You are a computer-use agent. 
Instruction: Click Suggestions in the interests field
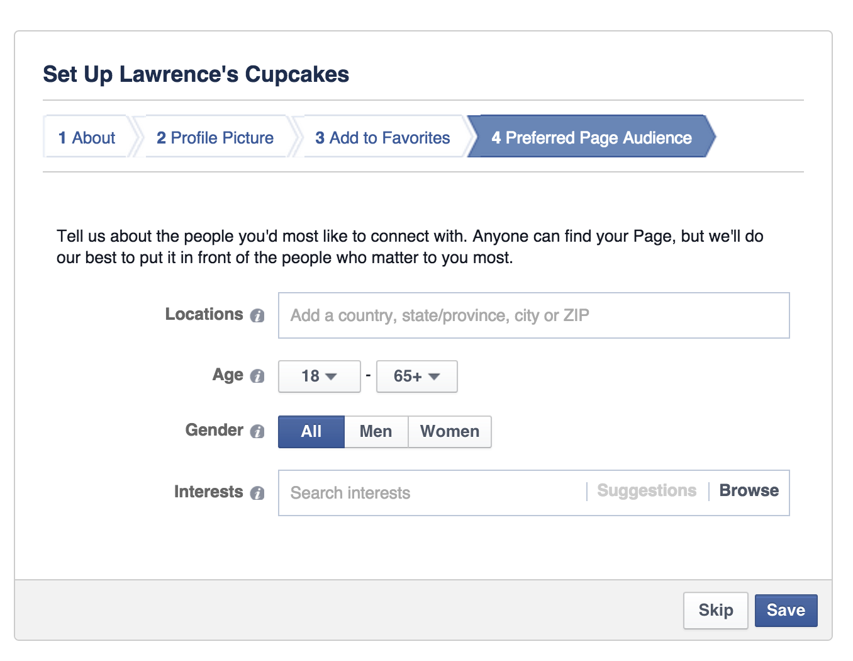pos(647,491)
